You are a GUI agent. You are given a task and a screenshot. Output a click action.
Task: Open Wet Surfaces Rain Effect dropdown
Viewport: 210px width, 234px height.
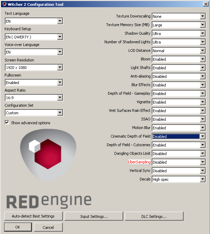179,111
